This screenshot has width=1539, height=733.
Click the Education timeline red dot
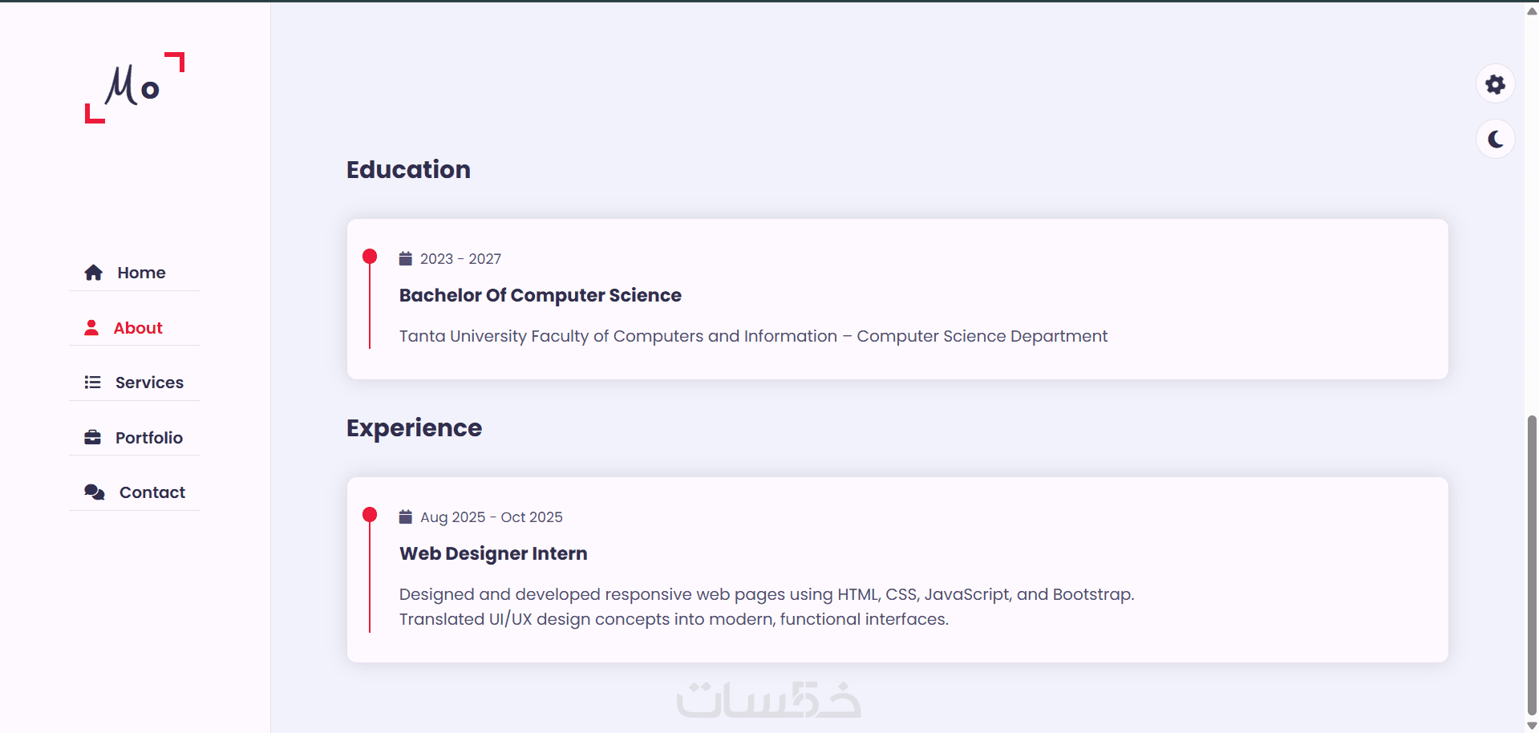[x=370, y=257]
